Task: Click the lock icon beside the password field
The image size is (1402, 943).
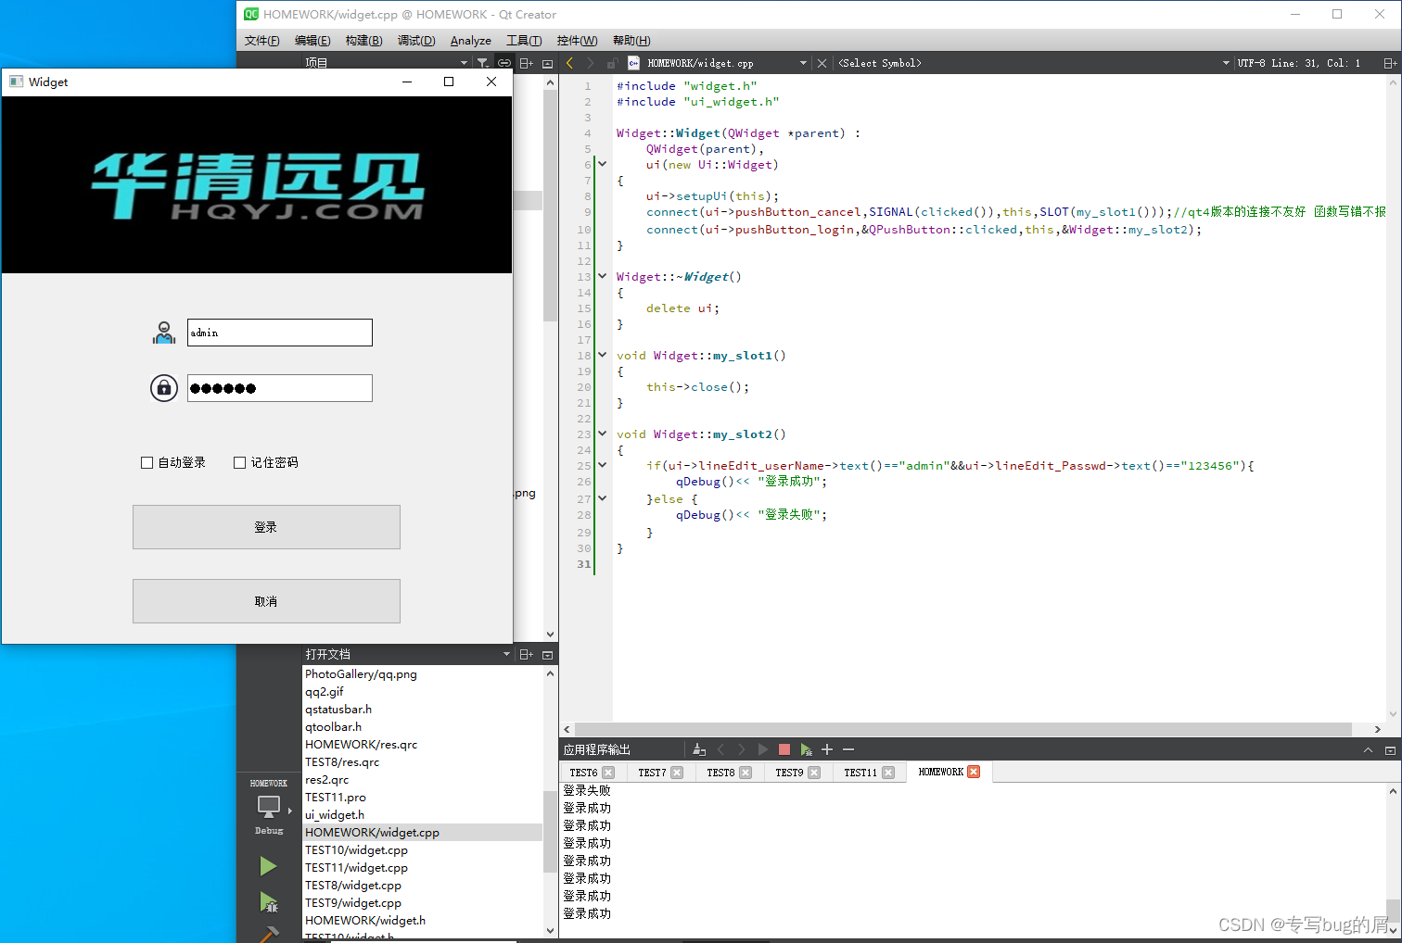Action: (x=164, y=388)
